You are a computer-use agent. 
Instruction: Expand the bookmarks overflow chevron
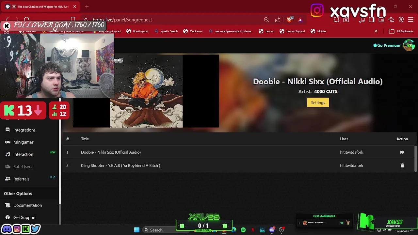[376, 31]
